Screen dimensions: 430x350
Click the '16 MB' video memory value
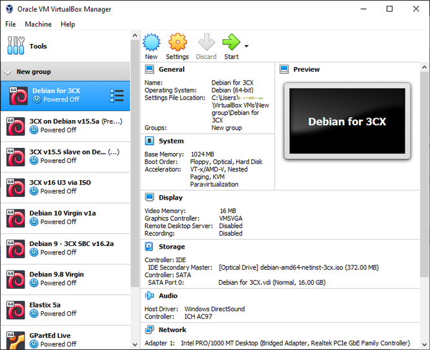(228, 211)
